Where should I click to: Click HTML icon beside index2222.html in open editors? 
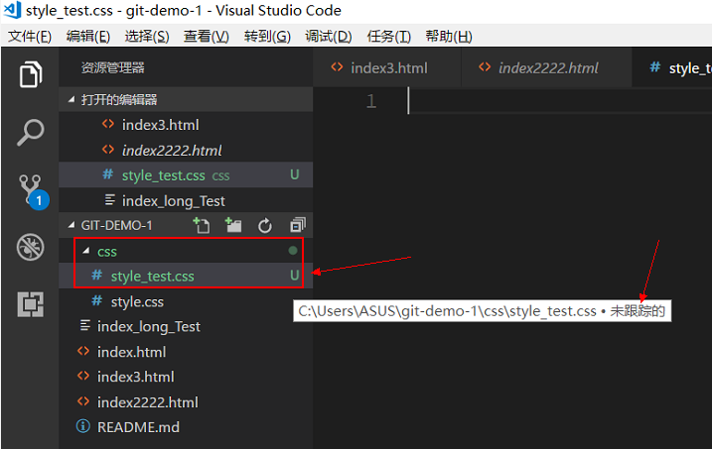[108, 150]
